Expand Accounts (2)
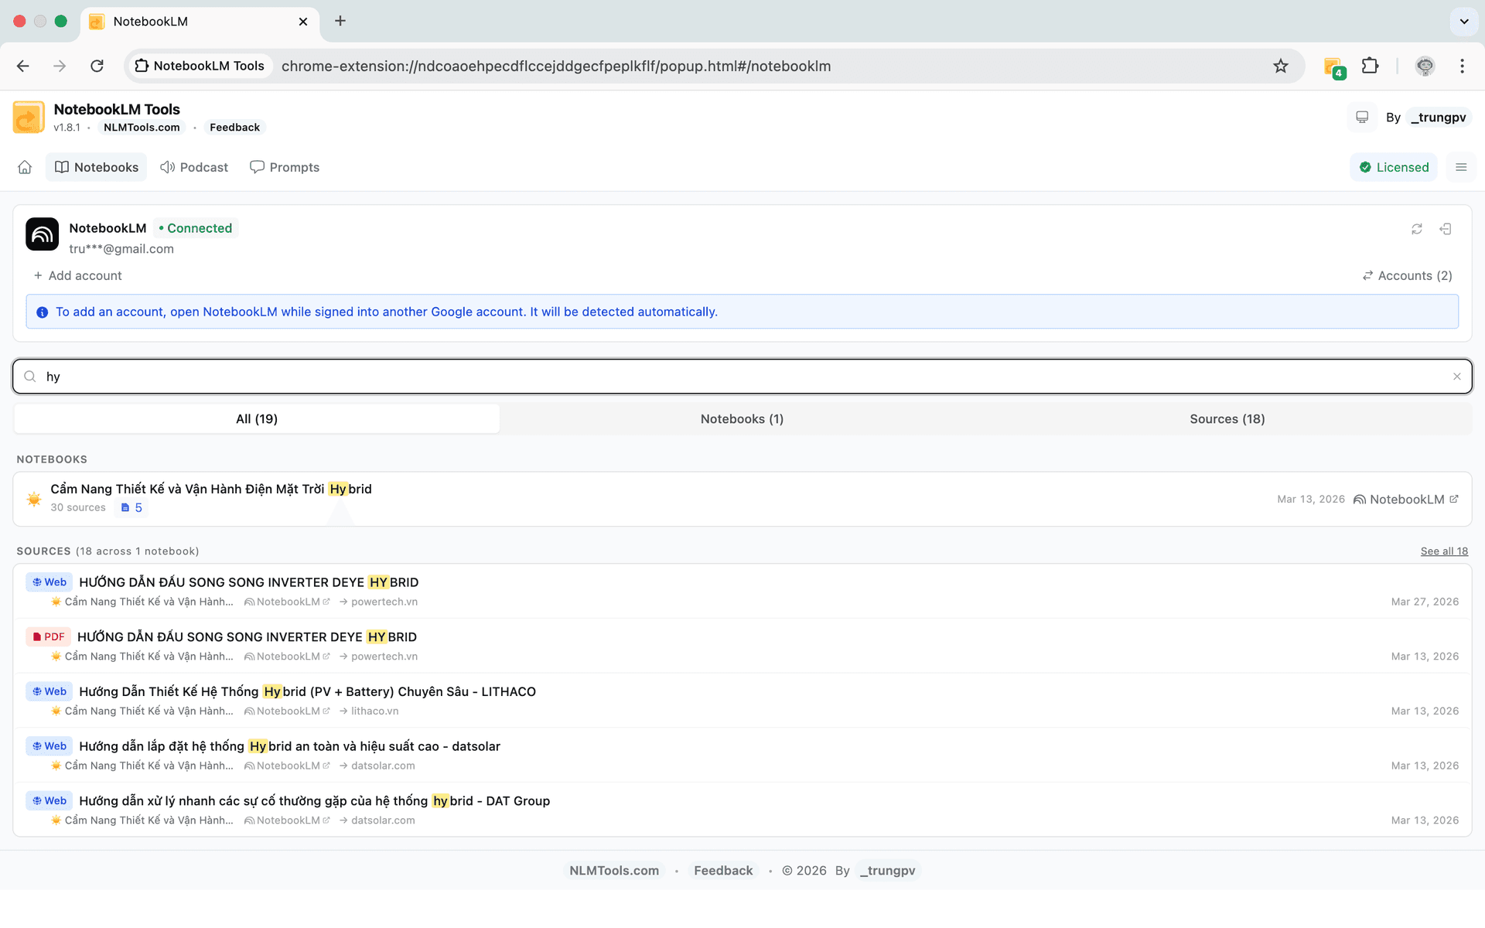This screenshot has width=1485, height=928. tap(1407, 275)
